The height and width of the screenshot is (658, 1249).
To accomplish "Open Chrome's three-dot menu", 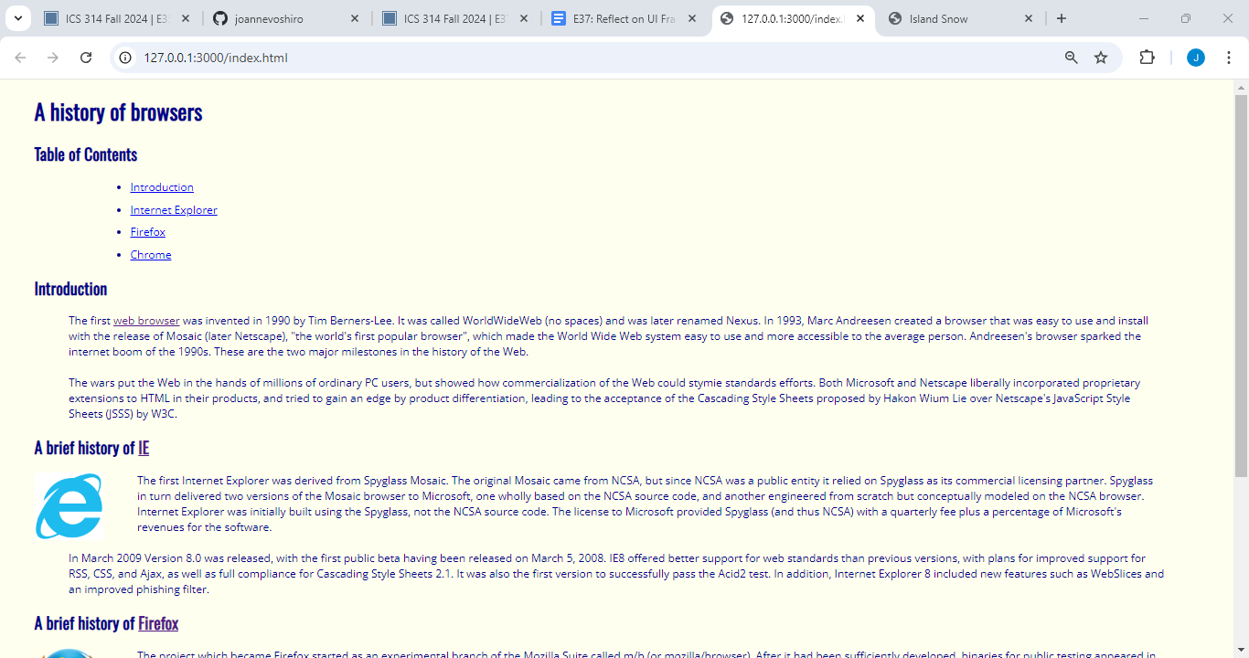I will [1230, 58].
